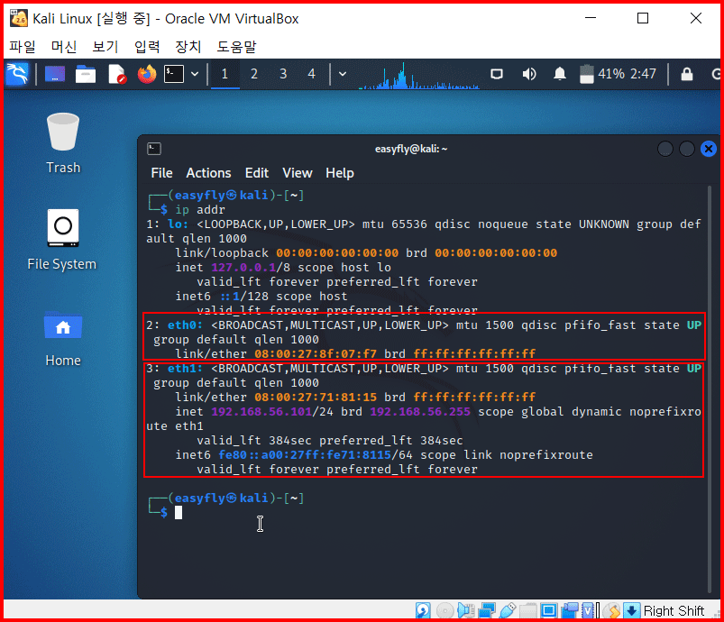This screenshot has height=622, width=724.
Task: Click the volume speaker icon in the panel
Action: point(528,74)
